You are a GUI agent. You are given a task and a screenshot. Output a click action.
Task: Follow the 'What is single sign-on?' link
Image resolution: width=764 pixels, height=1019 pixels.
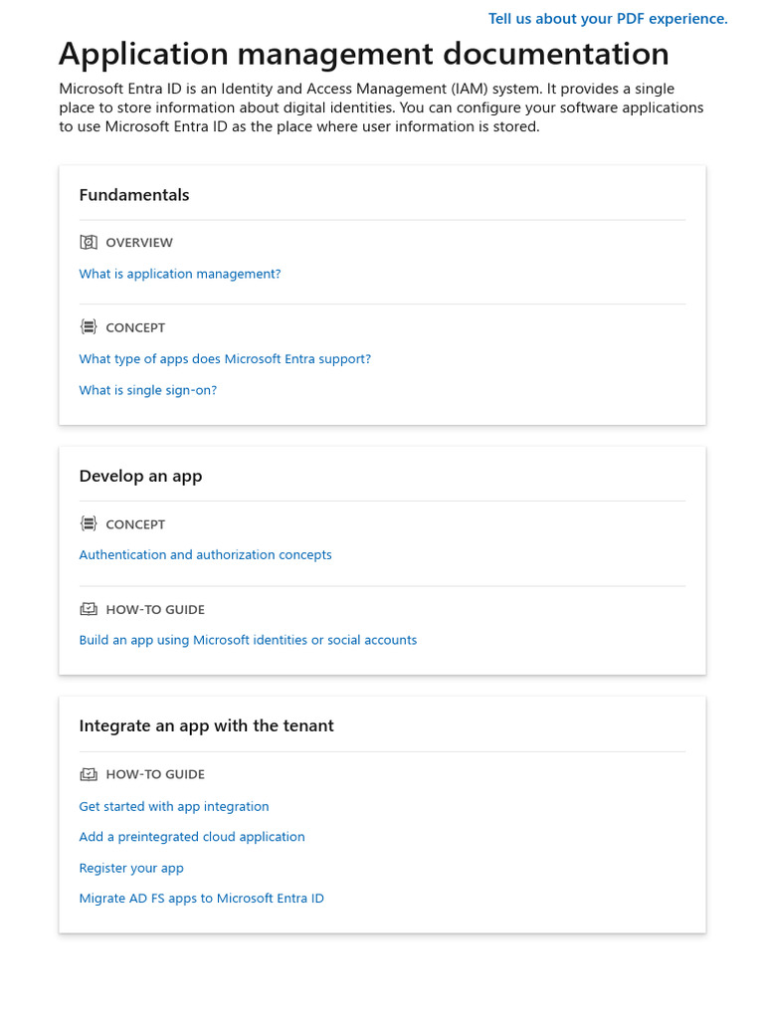pos(148,390)
